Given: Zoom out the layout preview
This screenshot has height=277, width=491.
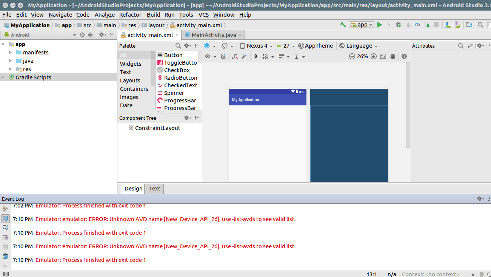Looking at the screenshot, I should (352, 56).
